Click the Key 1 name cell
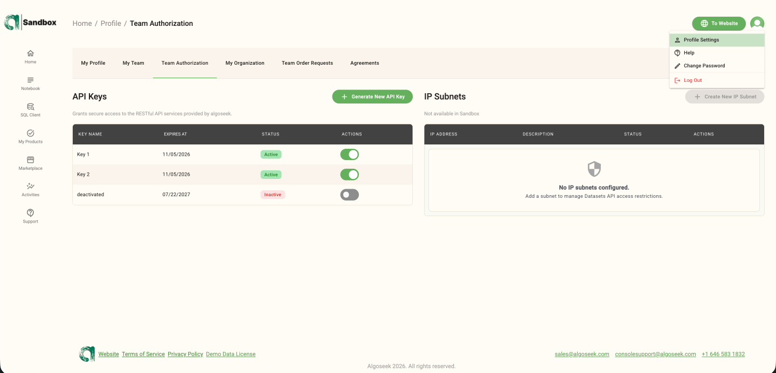The width and height of the screenshot is (776, 373). point(84,155)
